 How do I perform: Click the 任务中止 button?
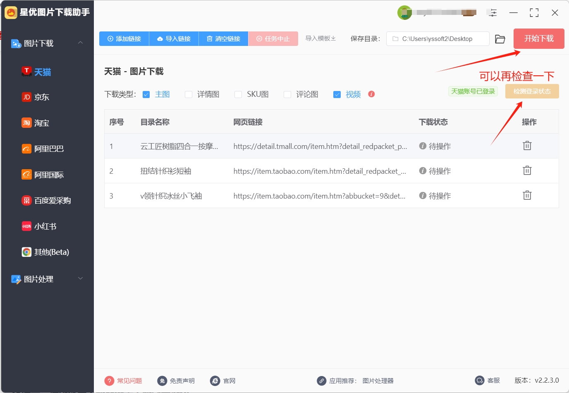[x=273, y=38]
